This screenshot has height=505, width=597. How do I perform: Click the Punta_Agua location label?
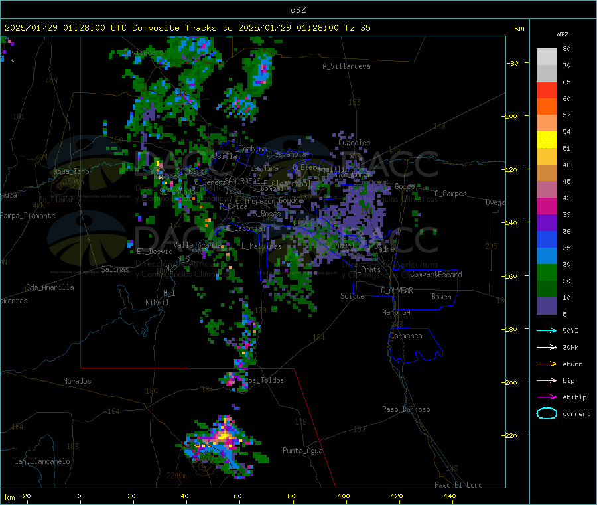302,451
